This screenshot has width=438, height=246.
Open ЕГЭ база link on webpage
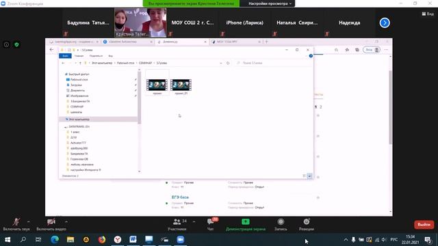point(180,197)
